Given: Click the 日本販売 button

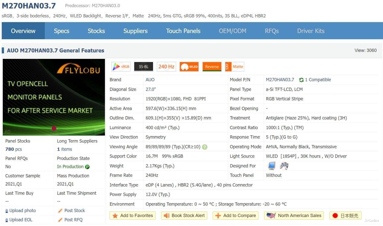Looking at the screenshot, I should point(346,216).
